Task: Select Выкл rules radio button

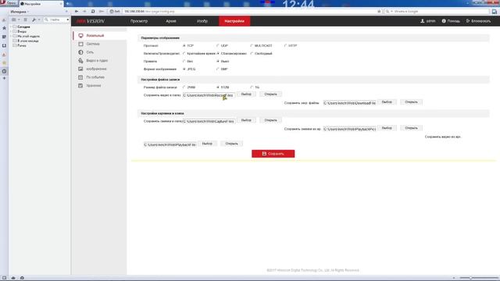Action: 218,61
